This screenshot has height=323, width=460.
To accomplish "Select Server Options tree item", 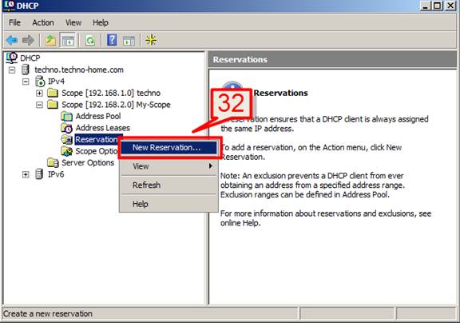I will point(88,162).
